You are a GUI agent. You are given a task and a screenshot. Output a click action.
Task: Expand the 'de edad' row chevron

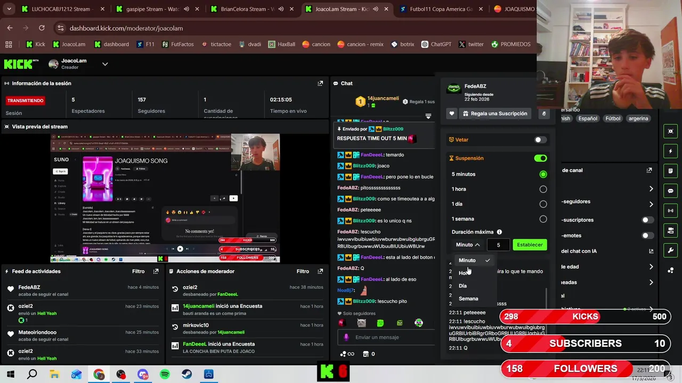(x=651, y=267)
